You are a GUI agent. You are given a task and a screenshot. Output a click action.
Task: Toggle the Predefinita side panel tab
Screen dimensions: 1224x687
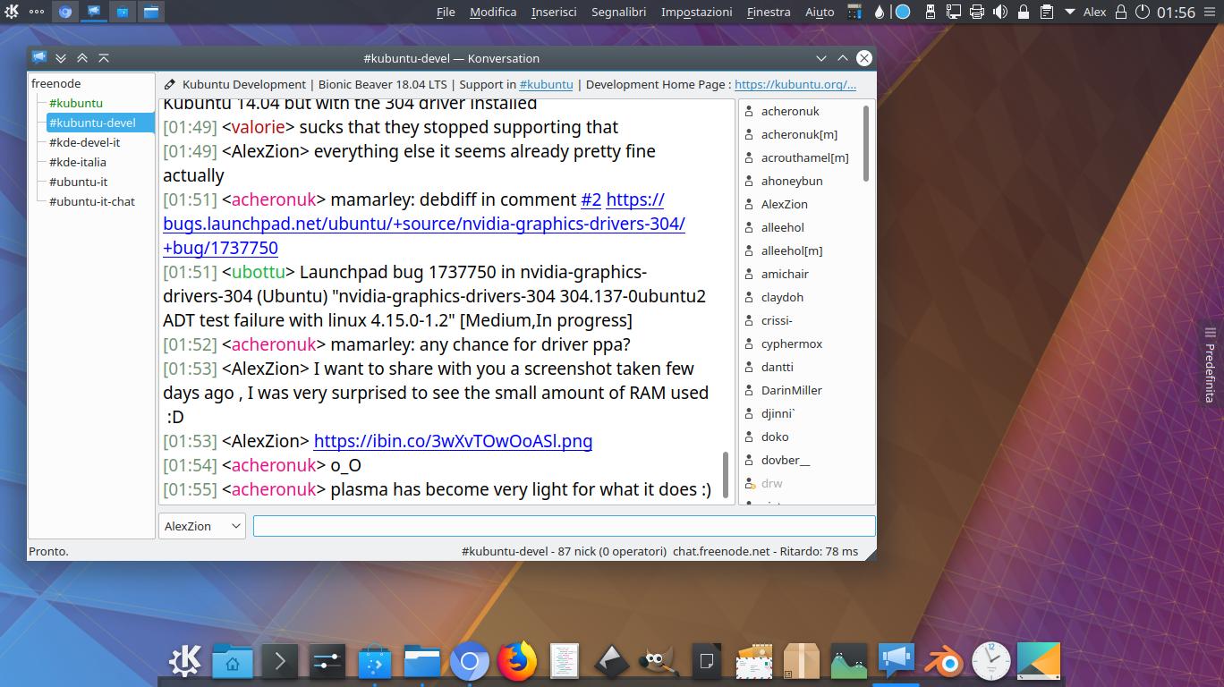[1210, 365]
